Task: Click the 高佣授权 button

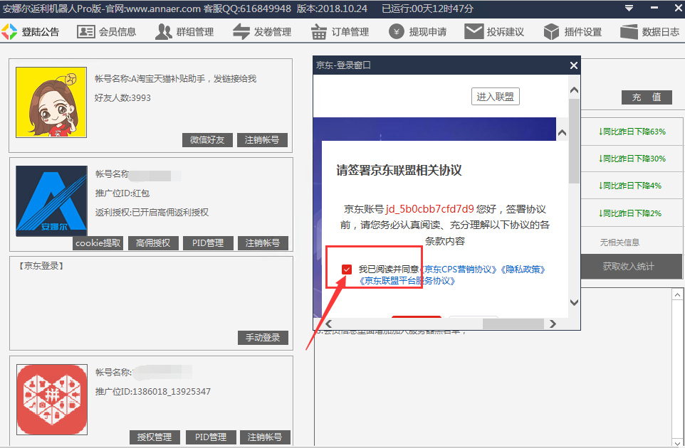Action: tap(153, 243)
